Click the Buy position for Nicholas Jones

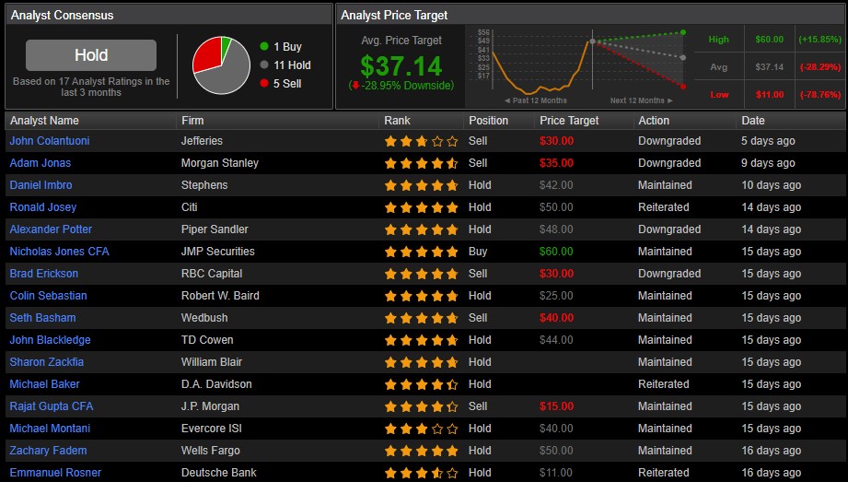pos(478,252)
